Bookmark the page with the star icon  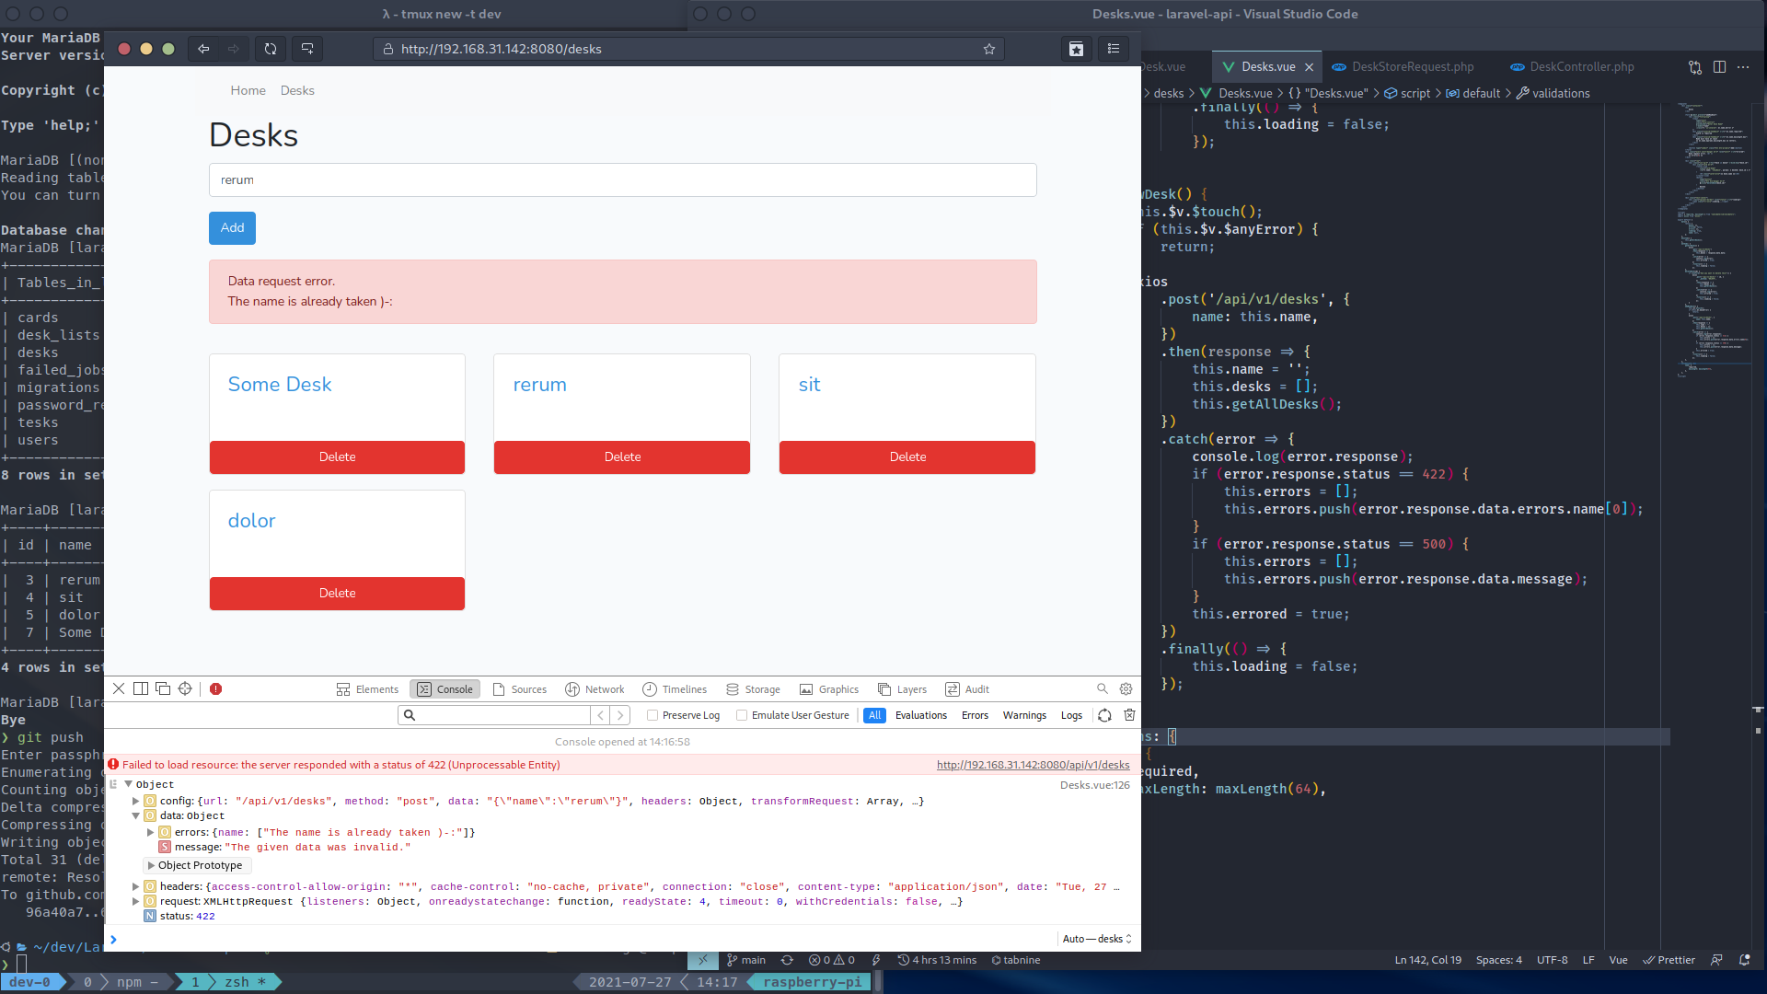tap(989, 49)
